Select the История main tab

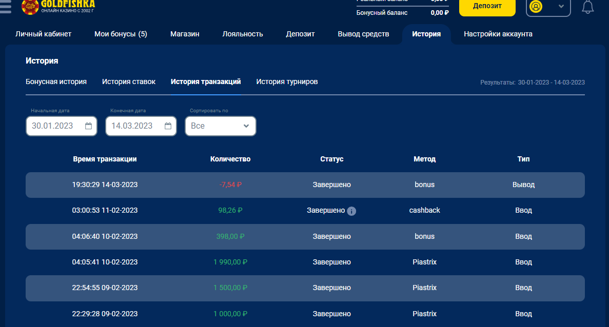pyautogui.click(x=426, y=34)
